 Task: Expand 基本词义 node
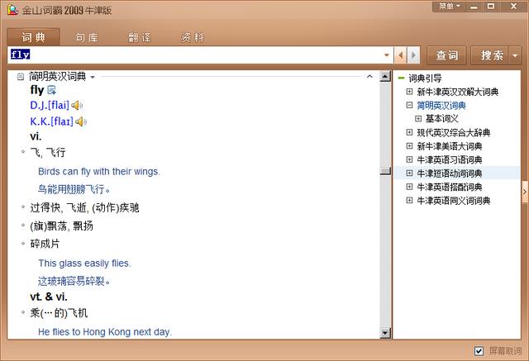pyautogui.click(x=418, y=118)
